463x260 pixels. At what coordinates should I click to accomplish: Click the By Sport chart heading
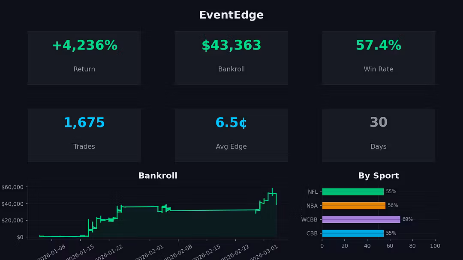tap(378, 176)
